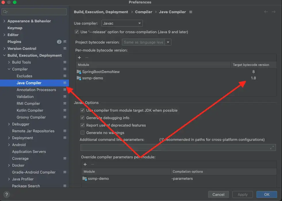
Task: Click the add module plus icon under Per-module bytecode version
Action: tap(79, 58)
